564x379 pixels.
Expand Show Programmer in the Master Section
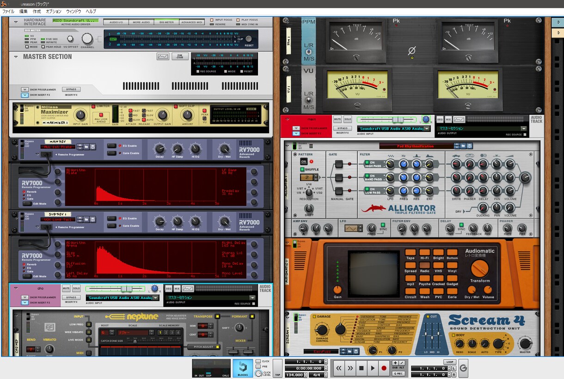point(25,90)
